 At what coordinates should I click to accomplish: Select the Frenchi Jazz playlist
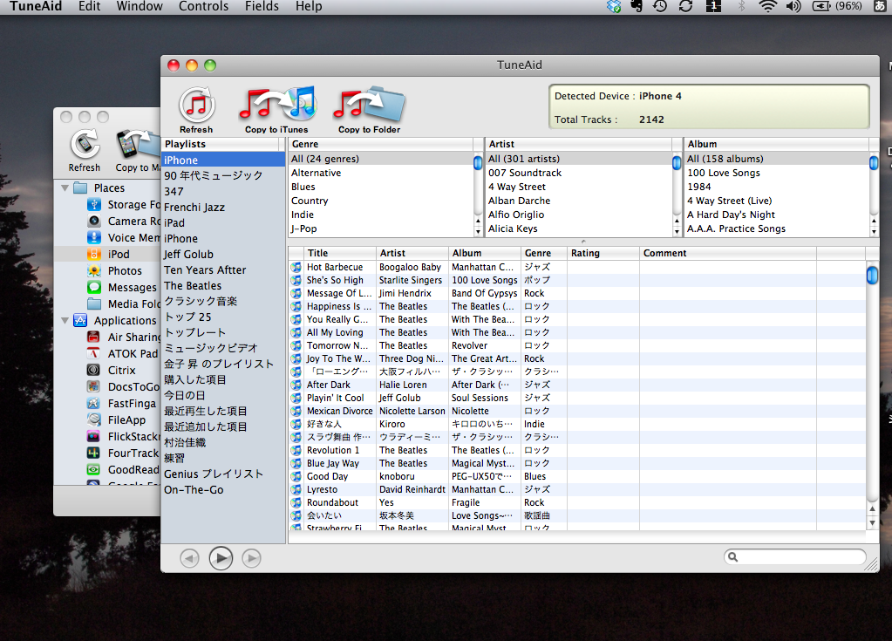[x=223, y=207]
